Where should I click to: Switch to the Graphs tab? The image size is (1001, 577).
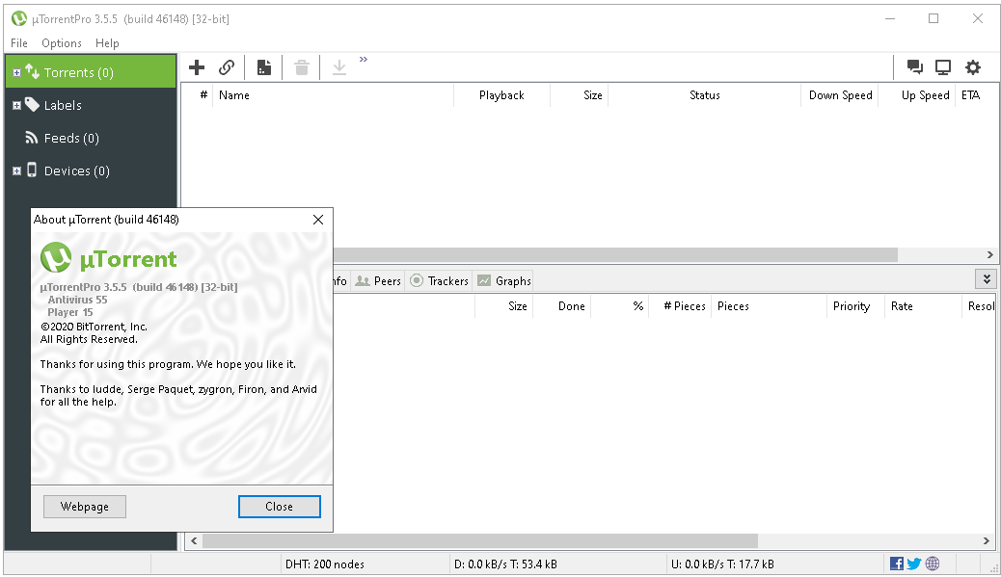pyautogui.click(x=504, y=280)
